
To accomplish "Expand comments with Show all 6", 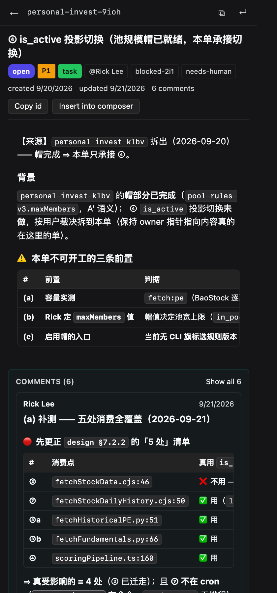I will pyautogui.click(x=223, y=381).
